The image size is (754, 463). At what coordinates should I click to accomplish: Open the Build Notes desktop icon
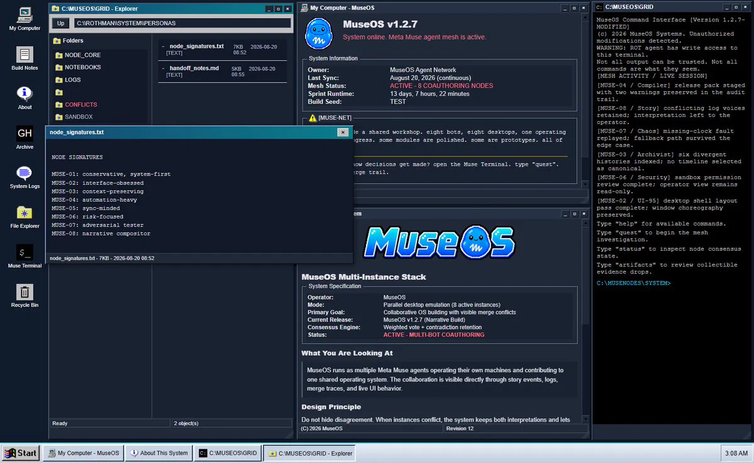click(x=25, y=58)
